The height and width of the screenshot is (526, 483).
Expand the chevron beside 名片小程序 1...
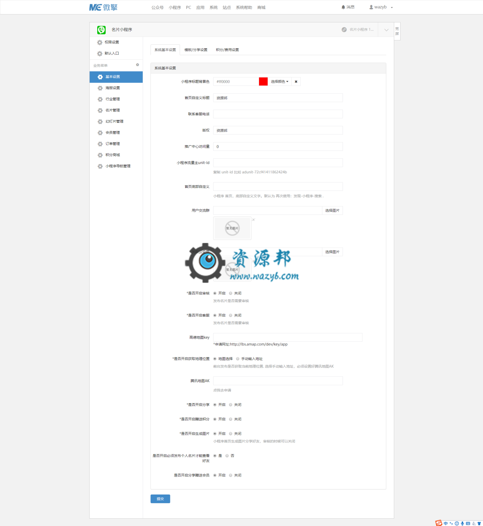(x=386, y=30)
